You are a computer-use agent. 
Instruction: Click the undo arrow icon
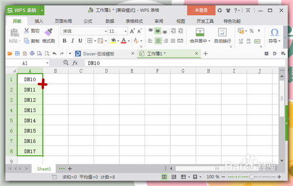point(54,54)
